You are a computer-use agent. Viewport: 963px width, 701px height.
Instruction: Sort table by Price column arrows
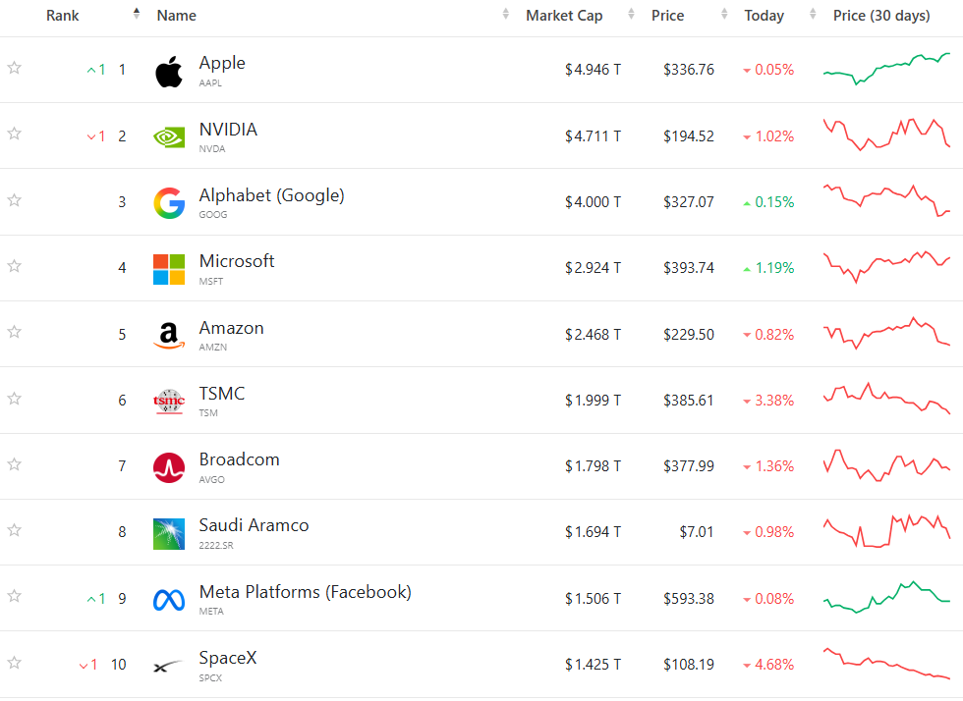tap(724, 14)
